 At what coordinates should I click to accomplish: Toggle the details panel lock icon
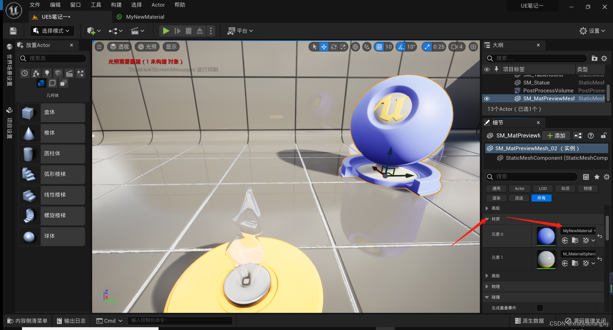[x=603, y=136]
